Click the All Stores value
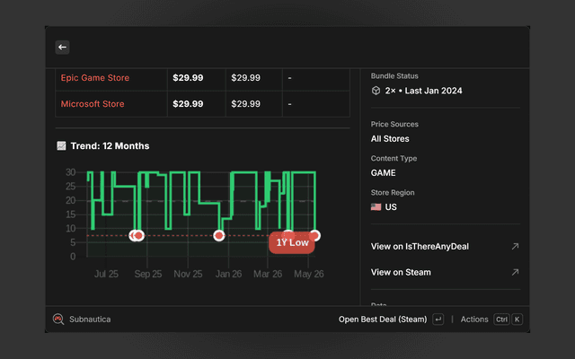This screenshot has width=575, height=359. (x=390, y=139)
